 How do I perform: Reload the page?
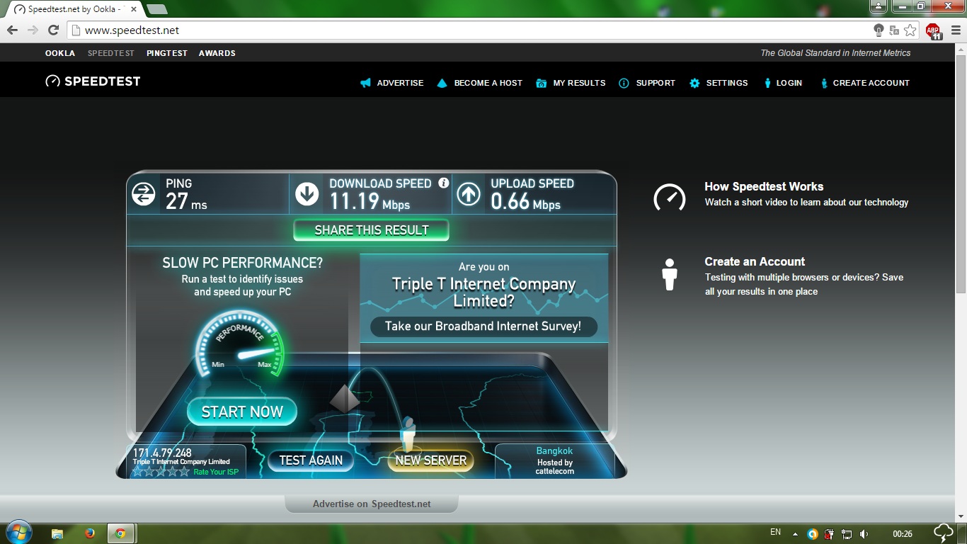coord(53,30)
